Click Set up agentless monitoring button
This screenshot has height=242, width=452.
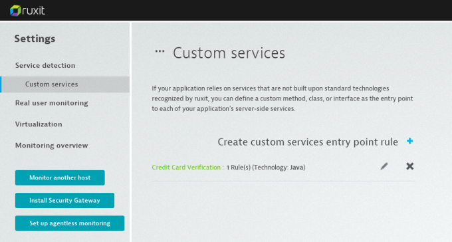coord(70,223)
